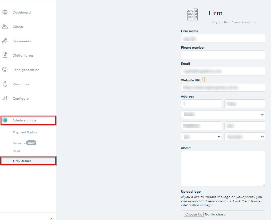
Task: Open the bottom-right address dropdown
Action: pyautogui.click(x=245, y=137)
